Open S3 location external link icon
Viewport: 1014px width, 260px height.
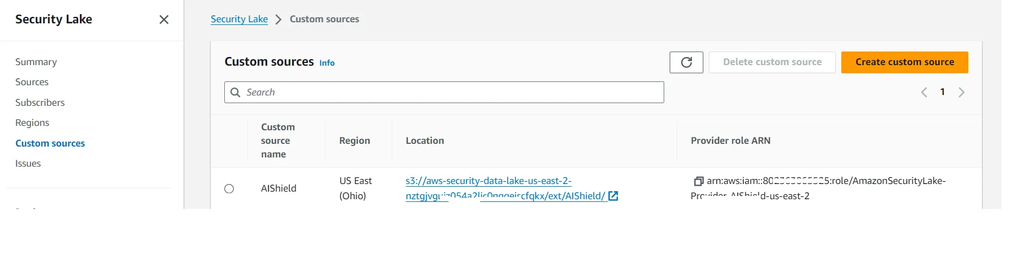coord(613,196)
